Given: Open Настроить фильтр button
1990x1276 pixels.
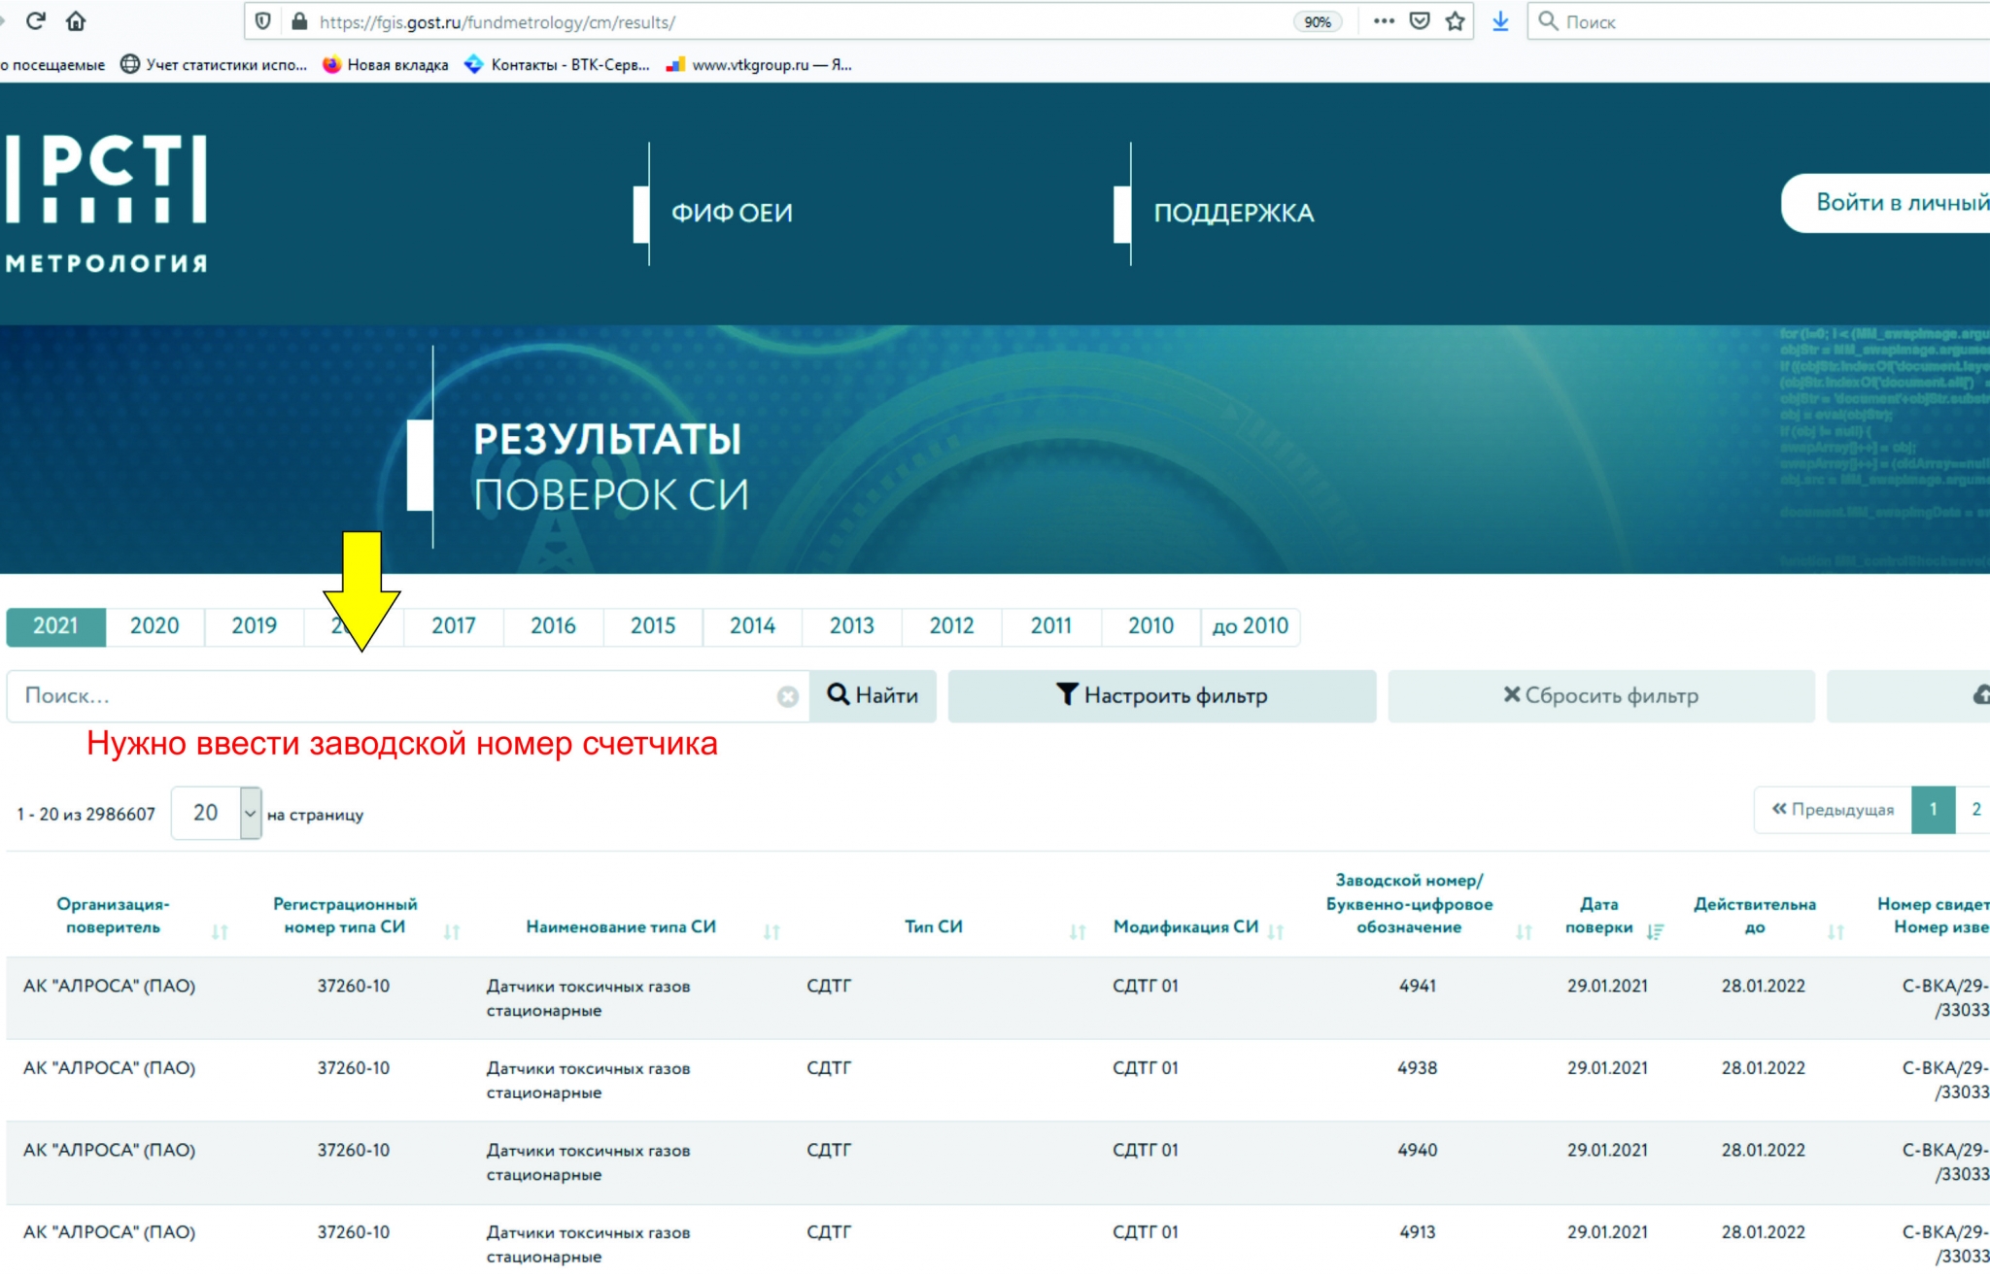Looking at the screenshot, I should [x=1161, y=696].
